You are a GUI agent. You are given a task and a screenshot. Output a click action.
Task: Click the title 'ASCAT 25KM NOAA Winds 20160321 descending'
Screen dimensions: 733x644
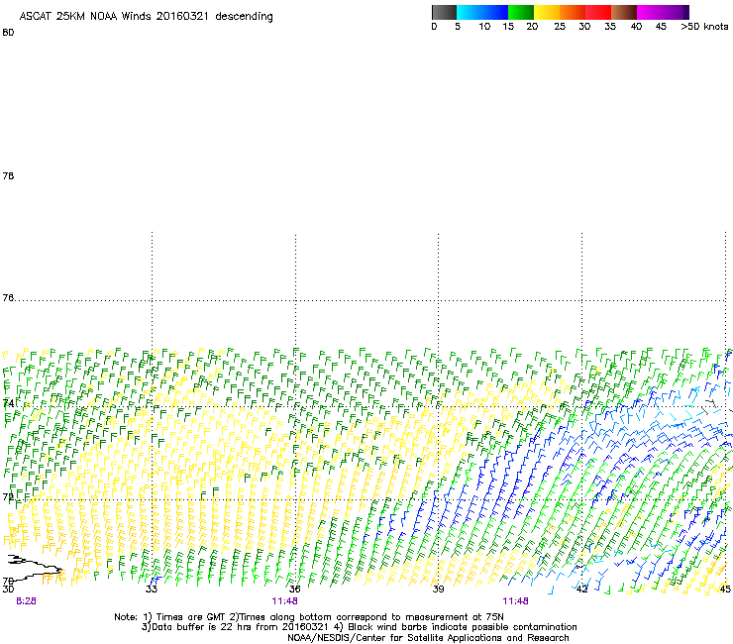coord(146,17)
